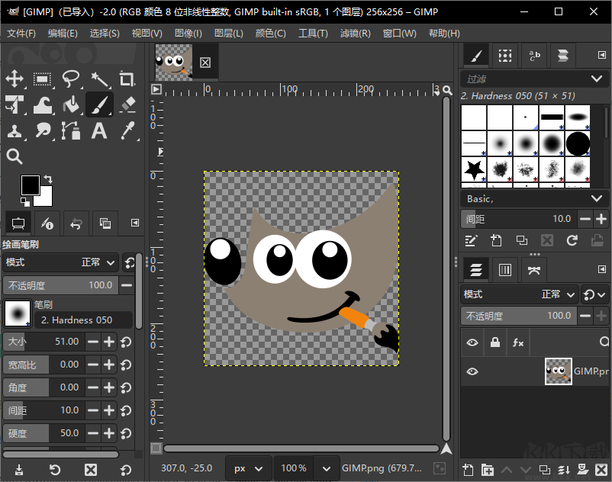Image resolution: width=612 pixels, height=482 pixels.
Task: Toggle the layer lock padlock icon
Action: tap(494, 342)
